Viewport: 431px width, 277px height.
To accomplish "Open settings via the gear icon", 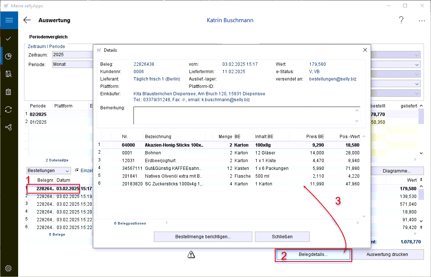I will 9,268.
